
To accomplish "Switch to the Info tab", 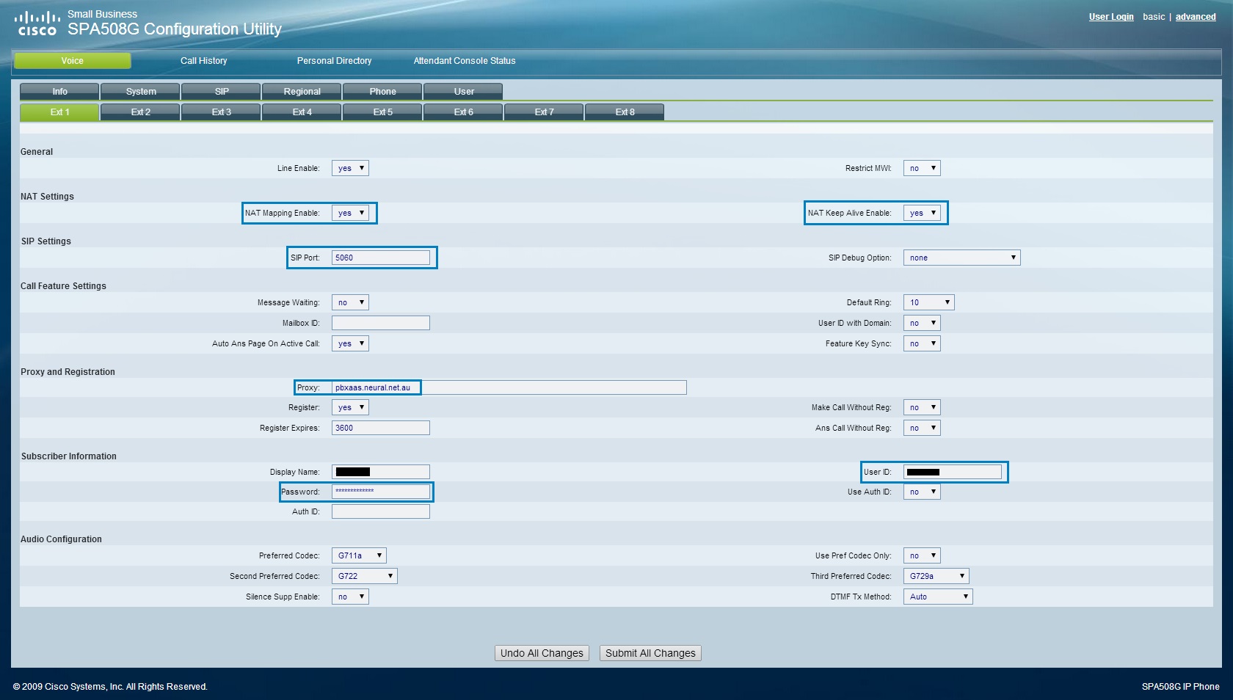I will coord(59,92).
